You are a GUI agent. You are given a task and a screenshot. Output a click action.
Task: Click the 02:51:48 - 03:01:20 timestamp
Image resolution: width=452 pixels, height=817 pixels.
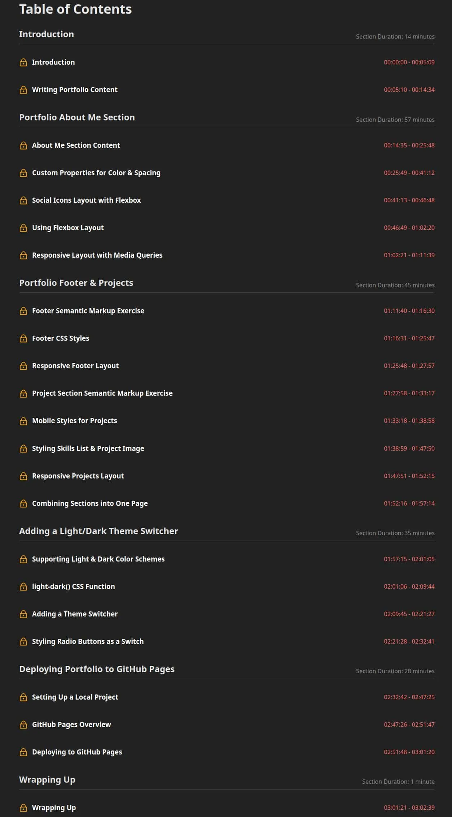[409, 752]
